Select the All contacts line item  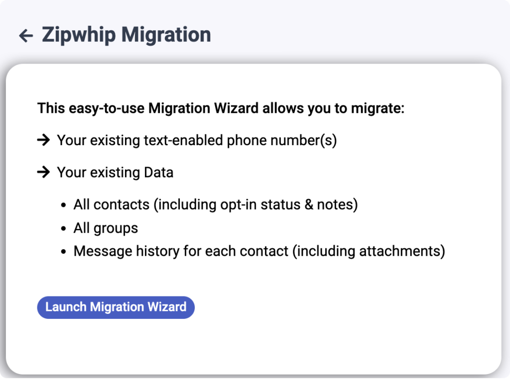click(x=216, y=204)
